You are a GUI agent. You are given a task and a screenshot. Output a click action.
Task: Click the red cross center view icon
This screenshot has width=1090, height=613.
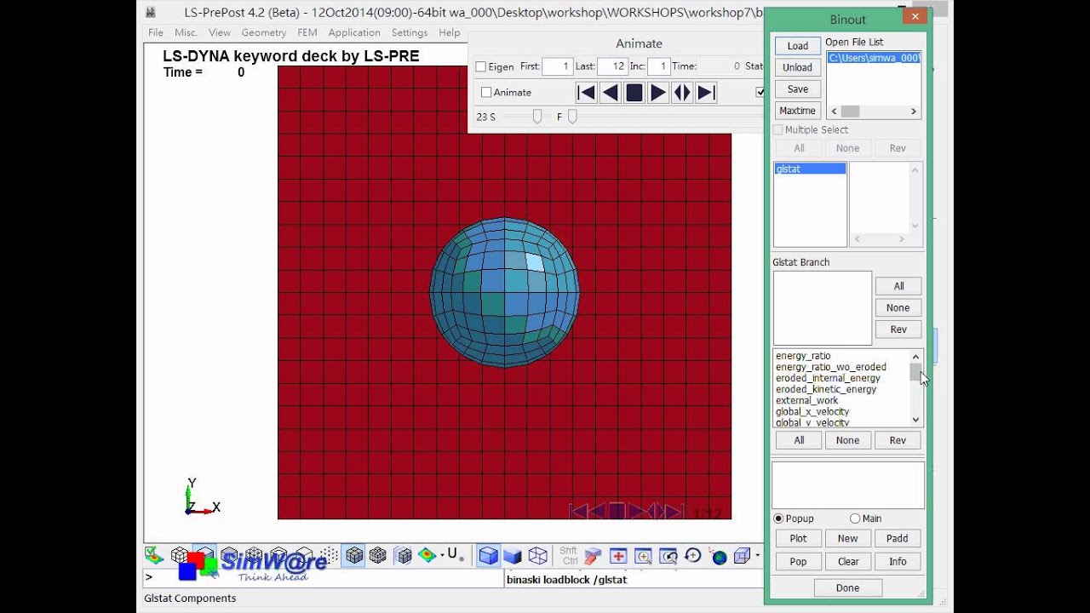[x=618, y=556]
